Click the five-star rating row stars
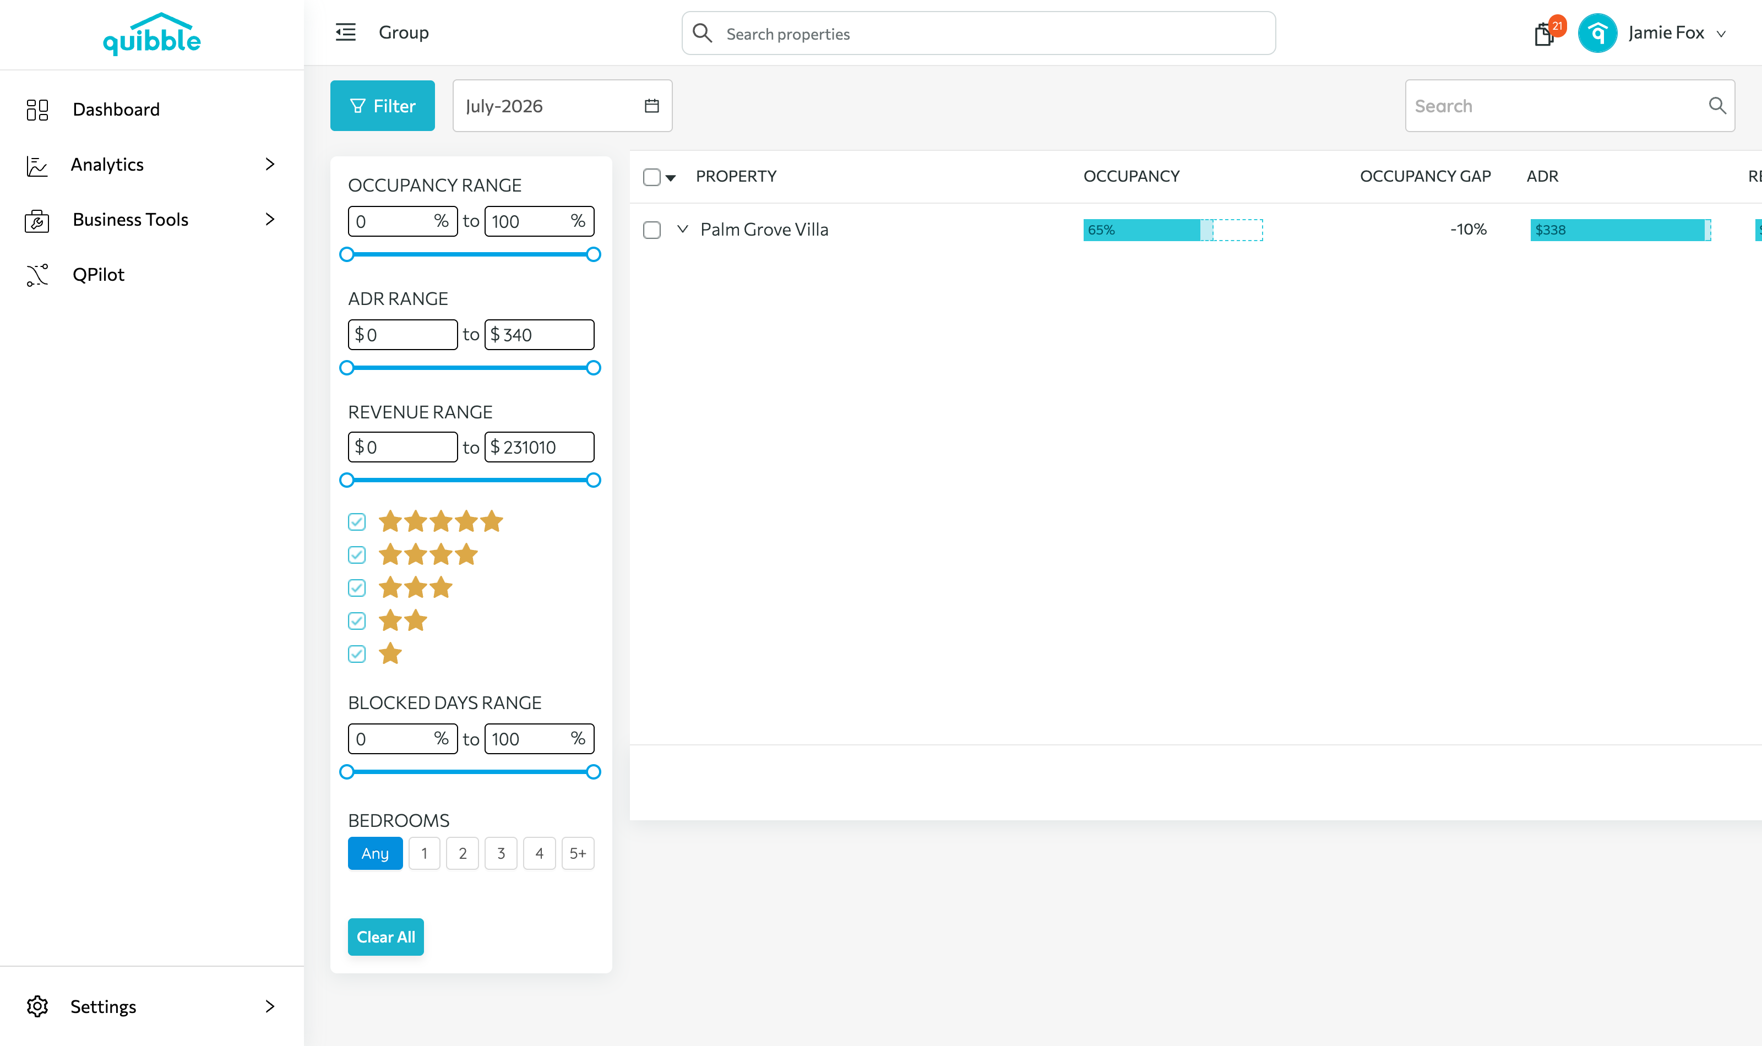 (440, 521)
